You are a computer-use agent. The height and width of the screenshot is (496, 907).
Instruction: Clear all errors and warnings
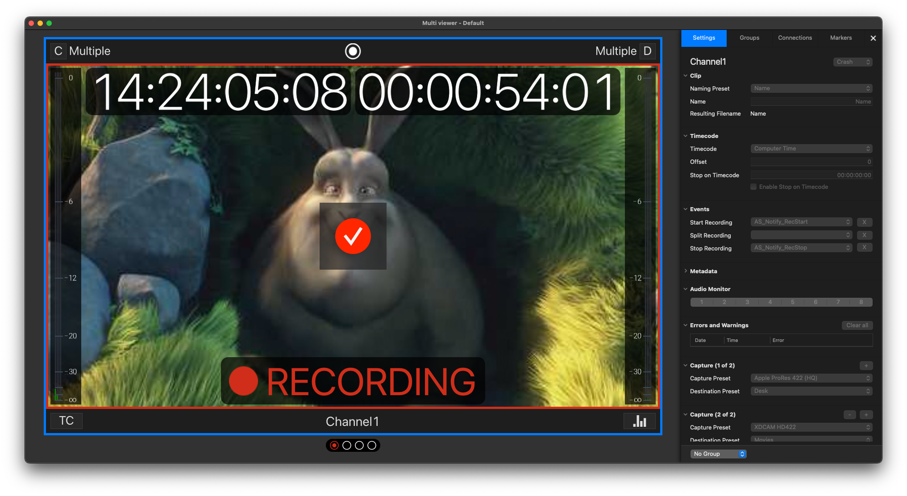click(x=857, y=325)
